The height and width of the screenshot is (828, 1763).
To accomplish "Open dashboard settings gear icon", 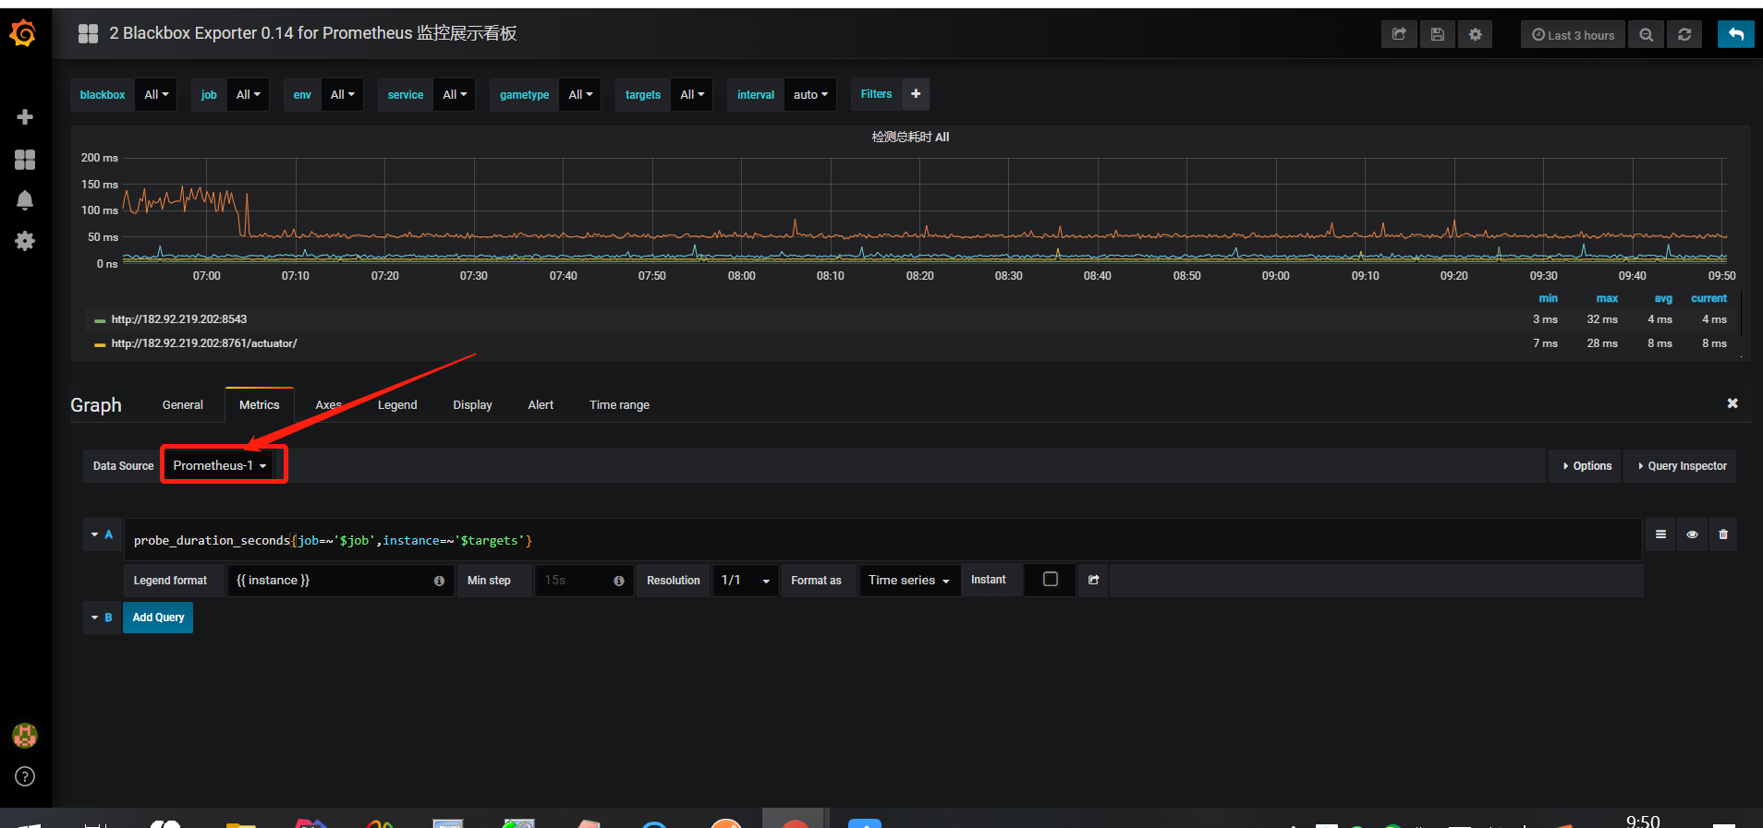I will click(x=1476, y=34).
